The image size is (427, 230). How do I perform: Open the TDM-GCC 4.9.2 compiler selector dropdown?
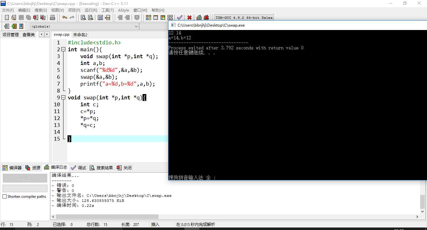point(244,17)
